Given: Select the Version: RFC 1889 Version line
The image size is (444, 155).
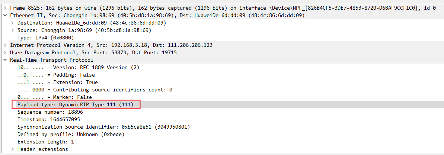Looking at the screenshot, I should pyautogui.click(x=78, y=67).
